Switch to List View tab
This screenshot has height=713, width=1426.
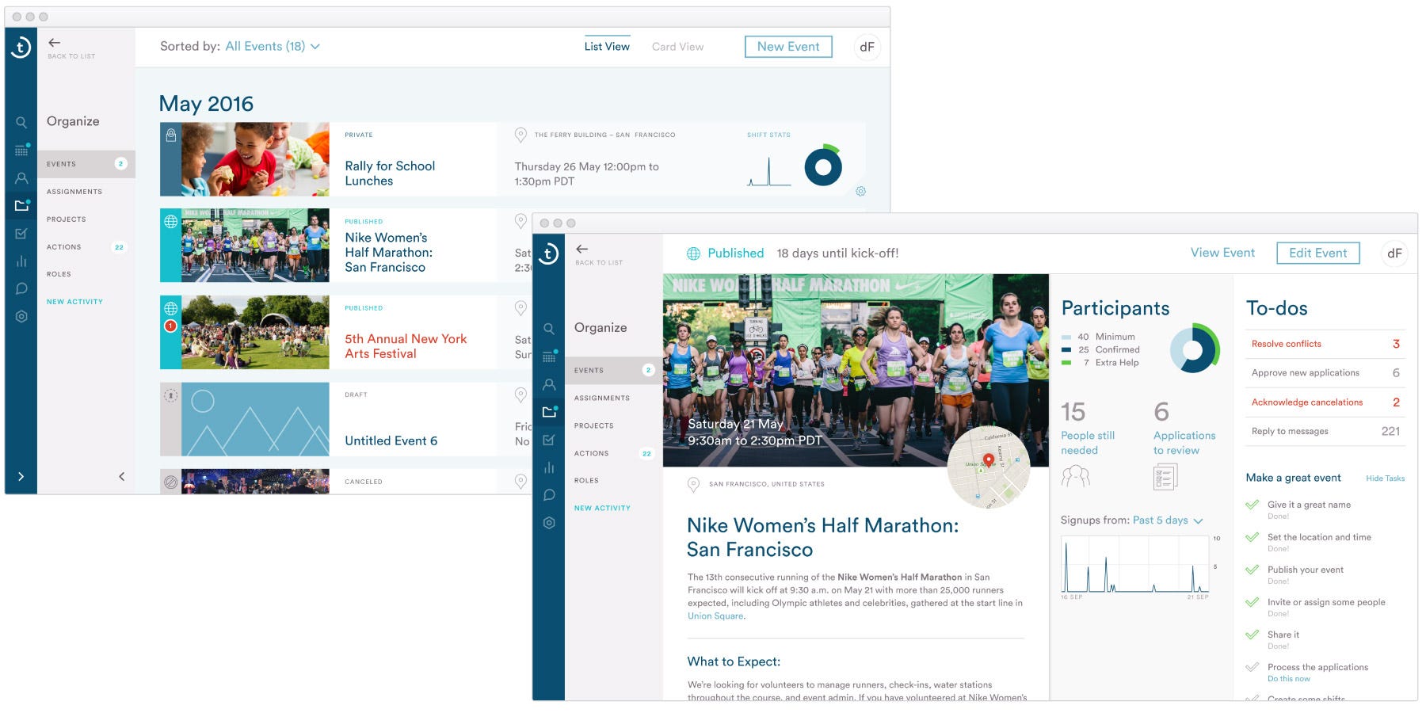[x=607, y=47]
